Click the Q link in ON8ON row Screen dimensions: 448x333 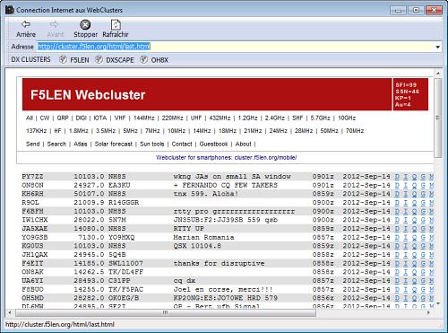(414, 185)
